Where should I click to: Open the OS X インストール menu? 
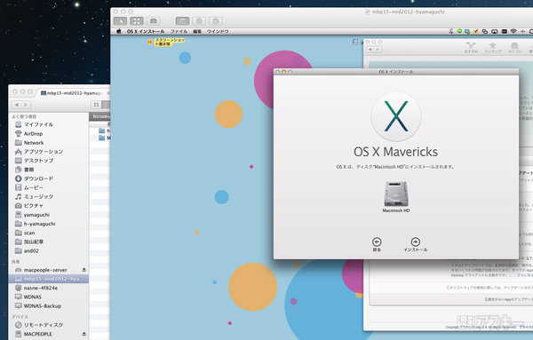(x=146, y=31)
